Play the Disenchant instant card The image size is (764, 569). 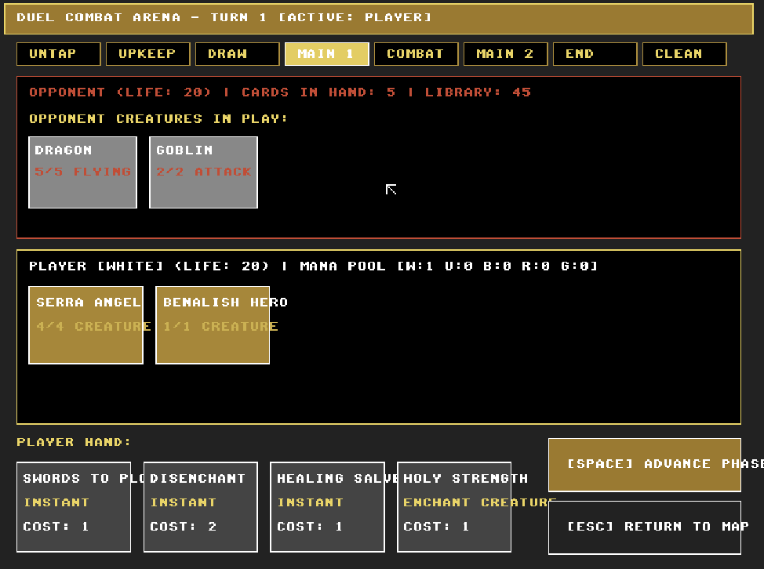pyautogui.click(x=201, y=507)
